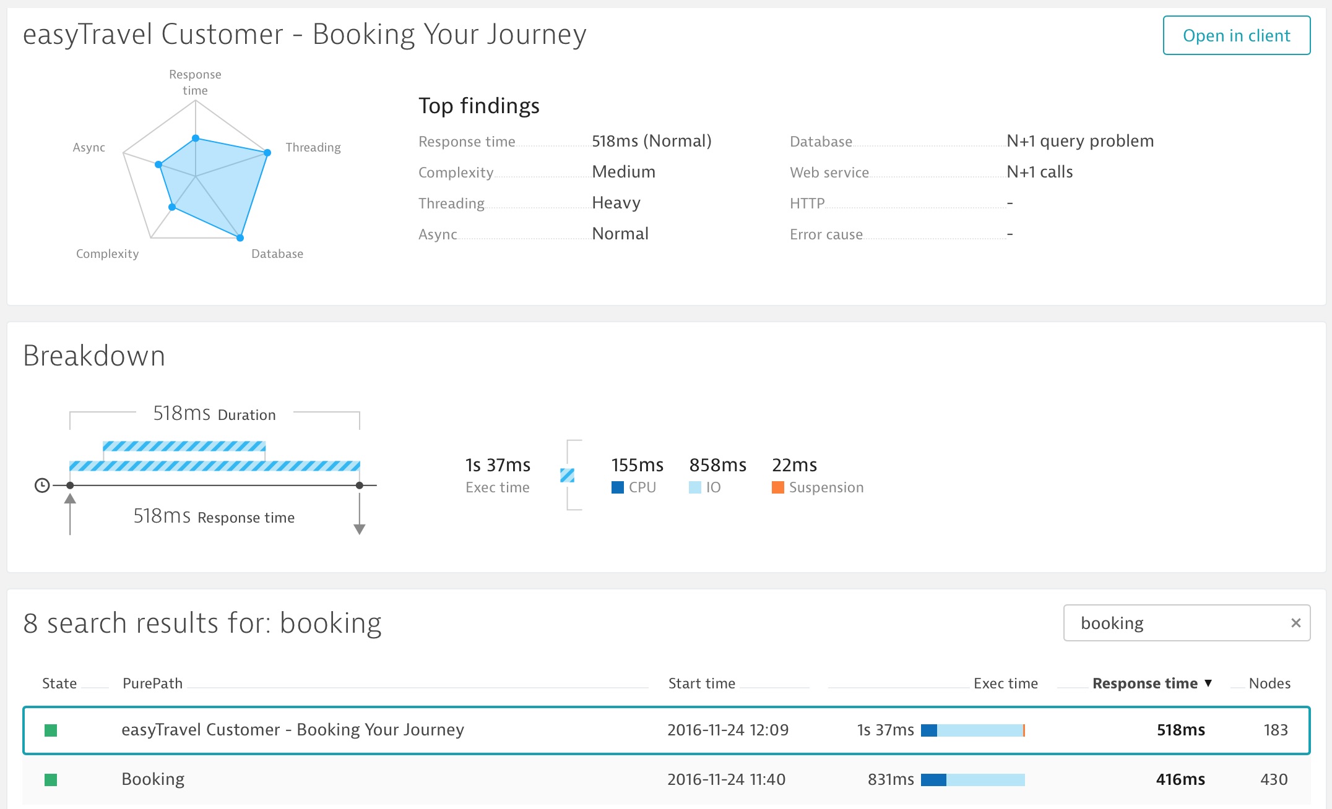Click the N+1 query problem finding
1332x809 pixels.
pyautogui.click(x=1080, y=141)
